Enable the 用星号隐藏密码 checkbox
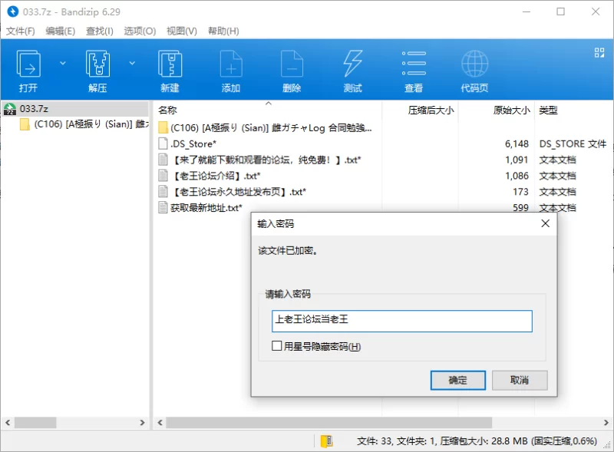Screen dimensions: 614x452 click(276, 346)
